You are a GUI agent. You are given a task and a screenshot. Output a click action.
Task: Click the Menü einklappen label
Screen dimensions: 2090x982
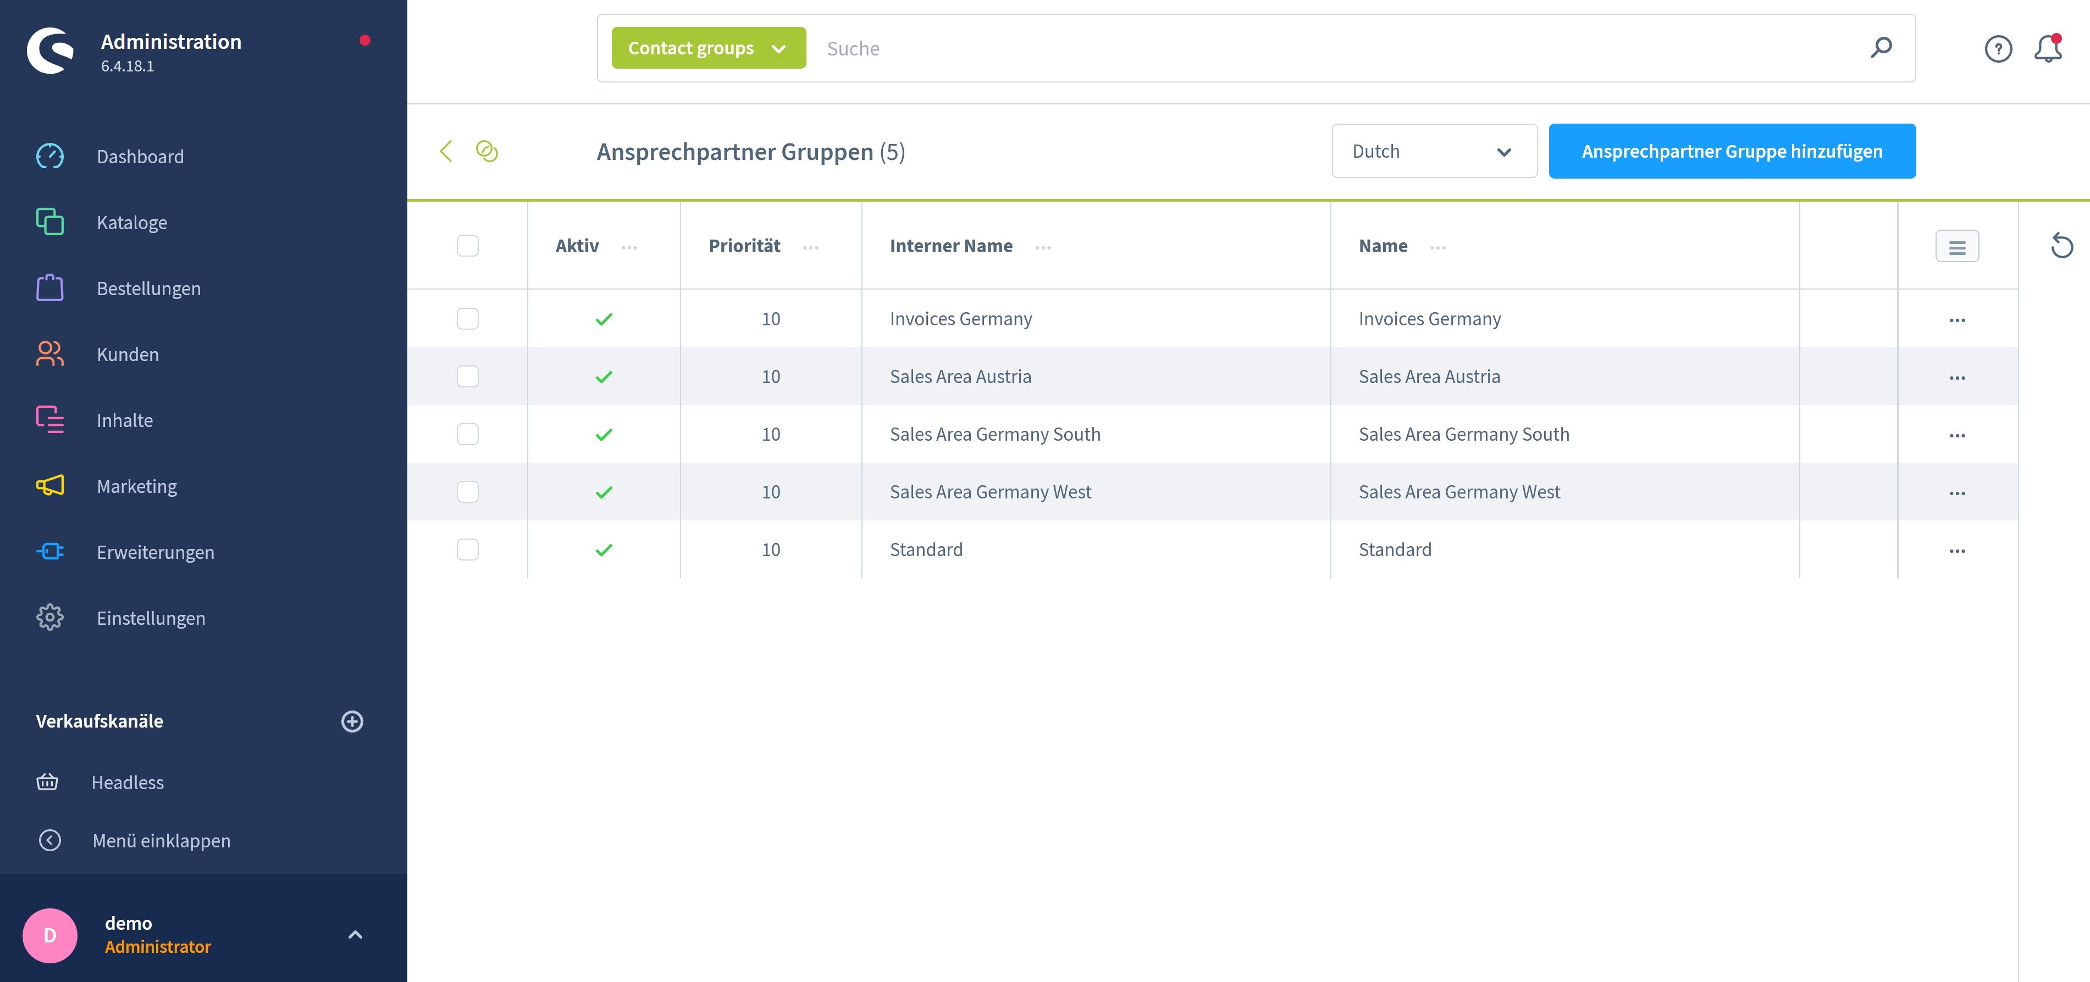click(x=162, y=840)
